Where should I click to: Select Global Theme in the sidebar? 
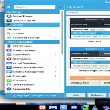(x=32, y=16)
